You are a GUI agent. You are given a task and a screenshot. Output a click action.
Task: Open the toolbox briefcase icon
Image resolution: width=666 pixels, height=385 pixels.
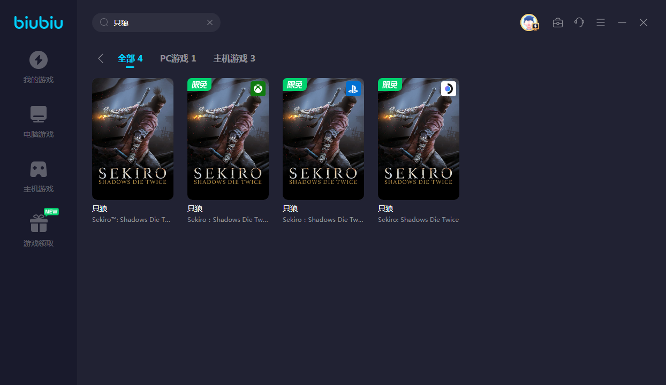558,22
